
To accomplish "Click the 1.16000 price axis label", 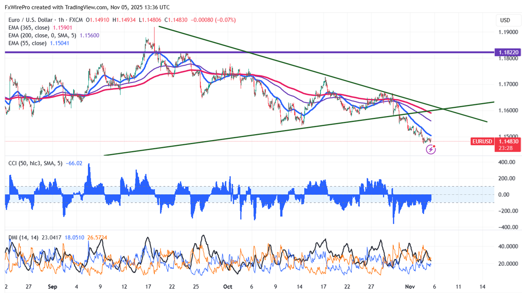I will click(508, 110).
